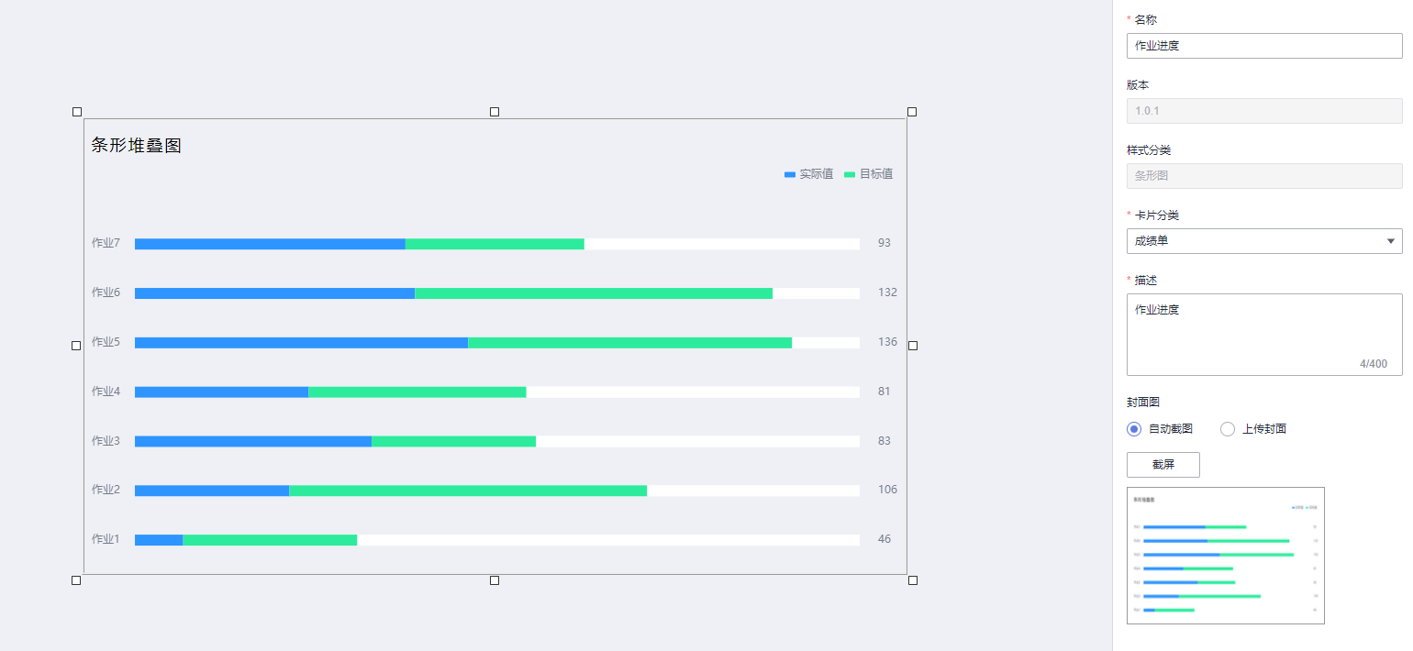
Task: Select the 自动截图 radio option
Action: [x=1135, y=429]
